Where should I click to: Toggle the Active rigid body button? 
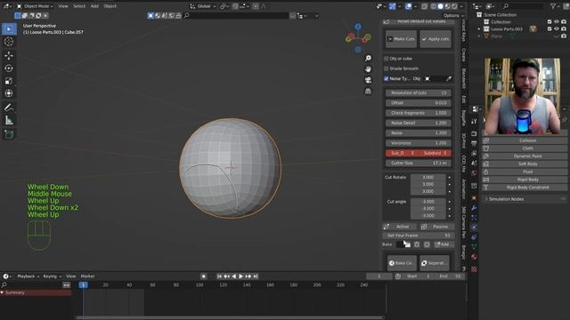point(399,227)
